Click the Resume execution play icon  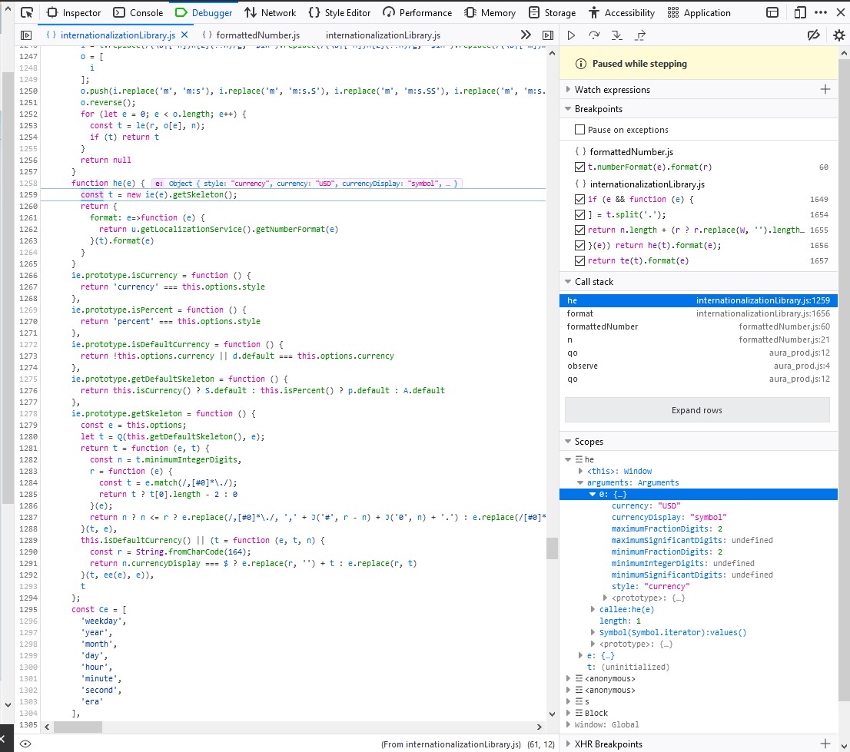[x=571, y=35]
